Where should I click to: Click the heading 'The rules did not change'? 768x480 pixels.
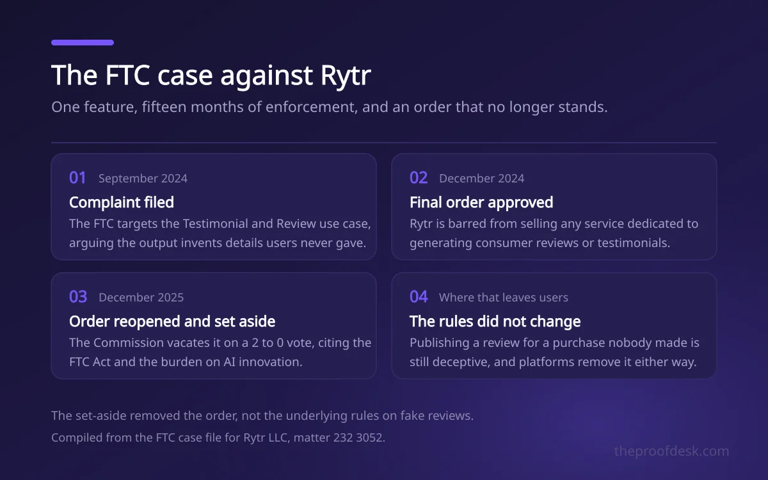[x=495, y=321]
